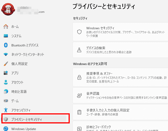Open the 音声認識 settings card
The width and height of the screenshot is (168, 131).
click(120, 95)
